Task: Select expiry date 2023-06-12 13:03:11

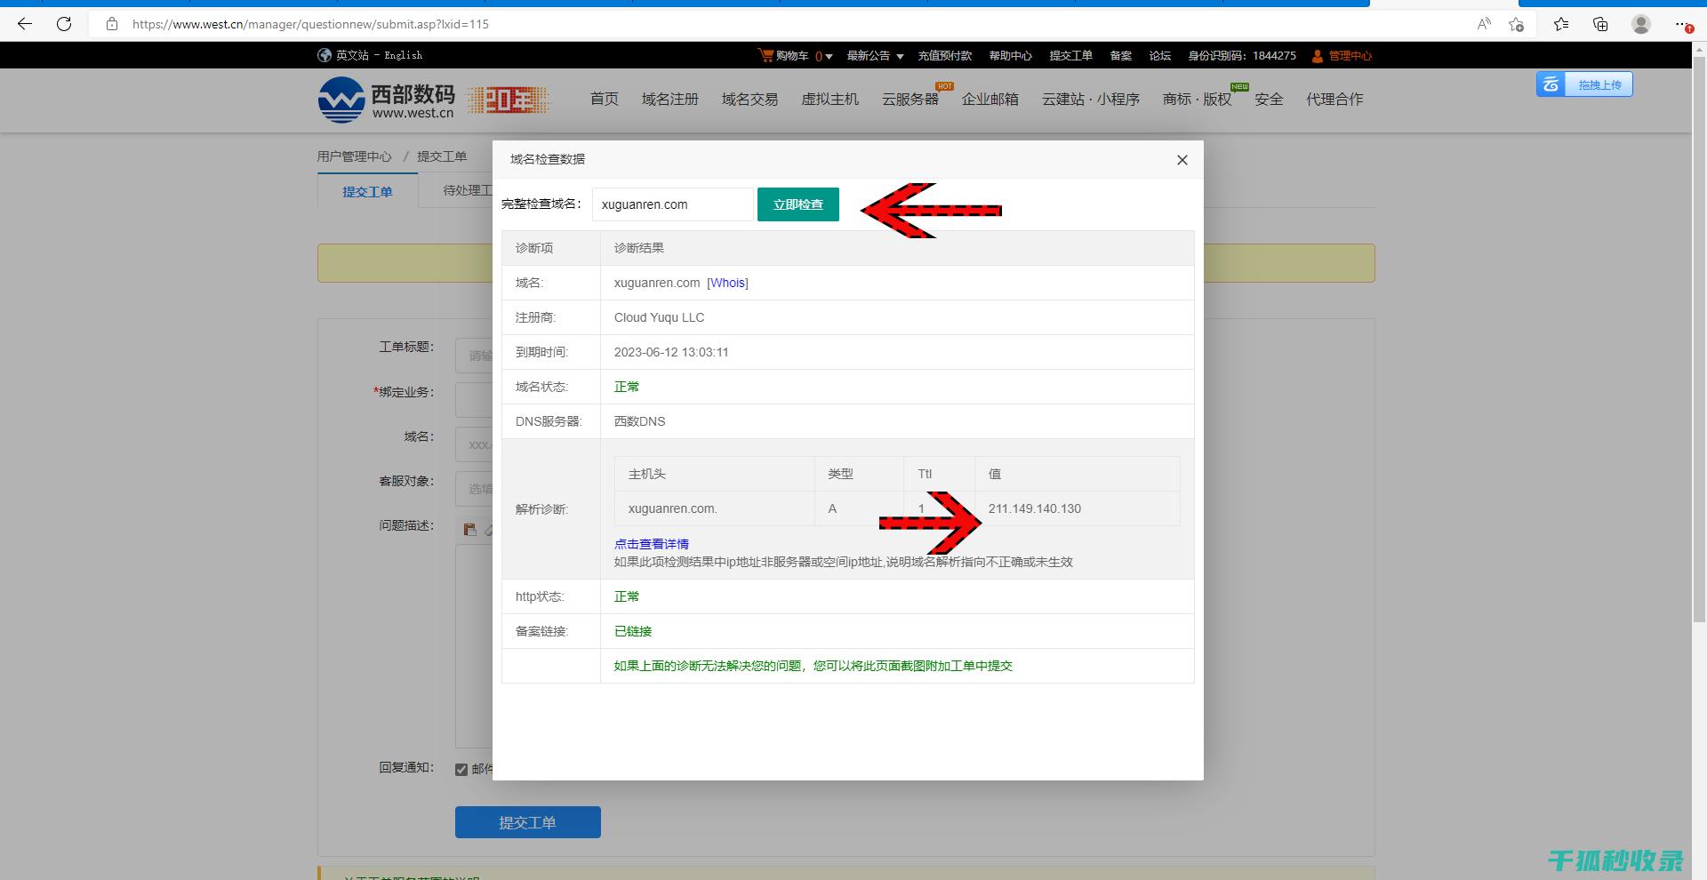Action: [x=671, y=352]
